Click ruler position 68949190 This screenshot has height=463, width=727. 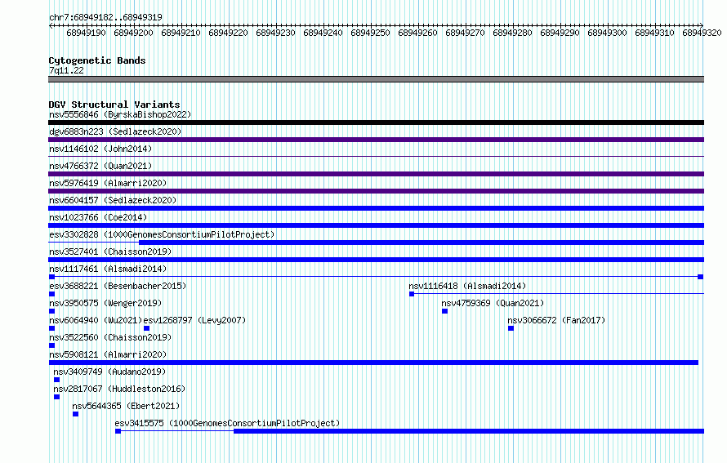[x=87, y=33]
